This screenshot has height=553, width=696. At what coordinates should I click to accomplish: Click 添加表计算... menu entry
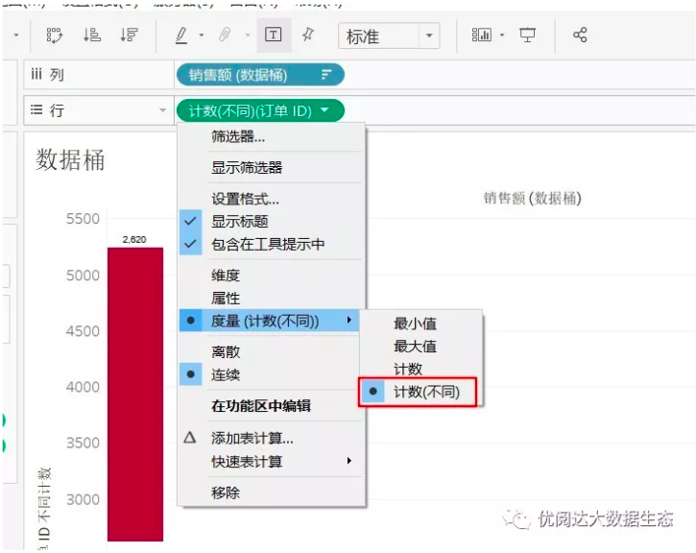[x=252, y=439]
